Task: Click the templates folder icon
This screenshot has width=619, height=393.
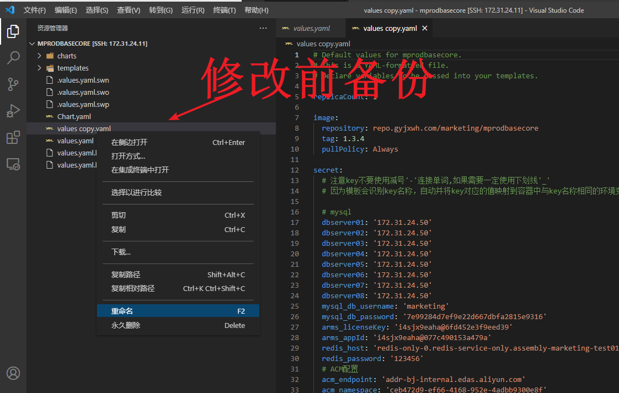Action: click(x=50, y=68)
